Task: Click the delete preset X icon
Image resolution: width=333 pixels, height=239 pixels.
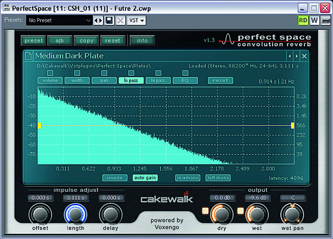Action: tap(120, 21)
